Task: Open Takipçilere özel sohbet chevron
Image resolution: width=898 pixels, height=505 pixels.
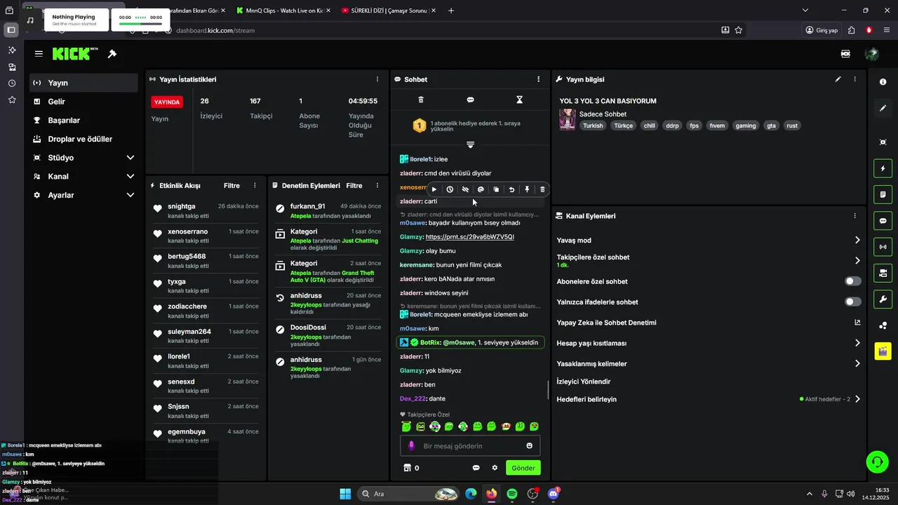Action: (857, 260)
